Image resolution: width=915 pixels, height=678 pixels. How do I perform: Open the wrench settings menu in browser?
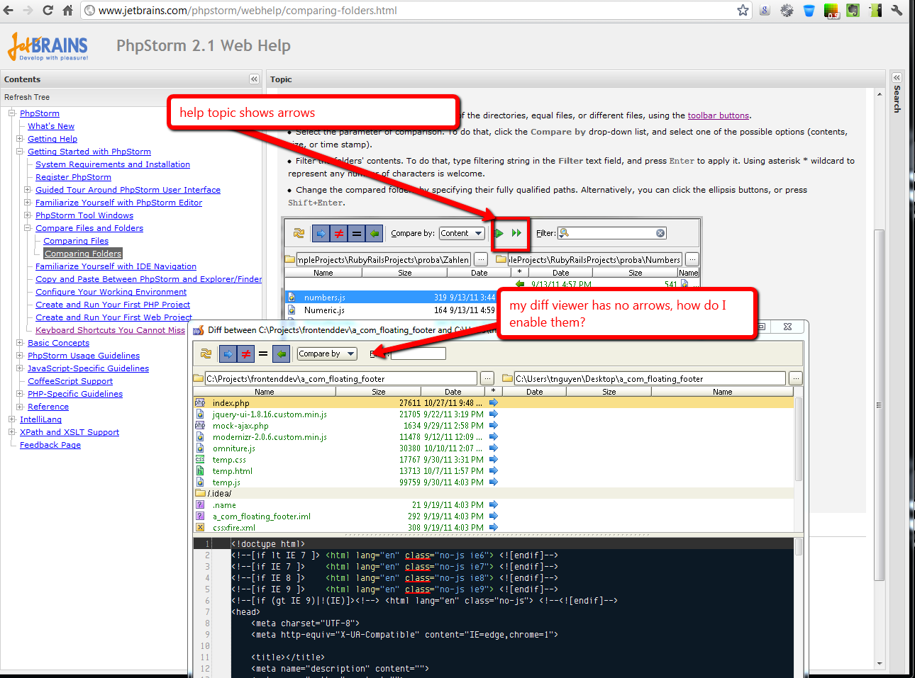pos(897,10)
